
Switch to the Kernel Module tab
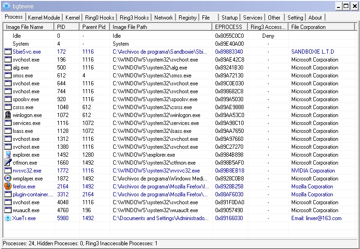click(44, 18)
